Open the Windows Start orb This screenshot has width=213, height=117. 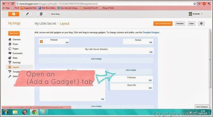[6, 112]
